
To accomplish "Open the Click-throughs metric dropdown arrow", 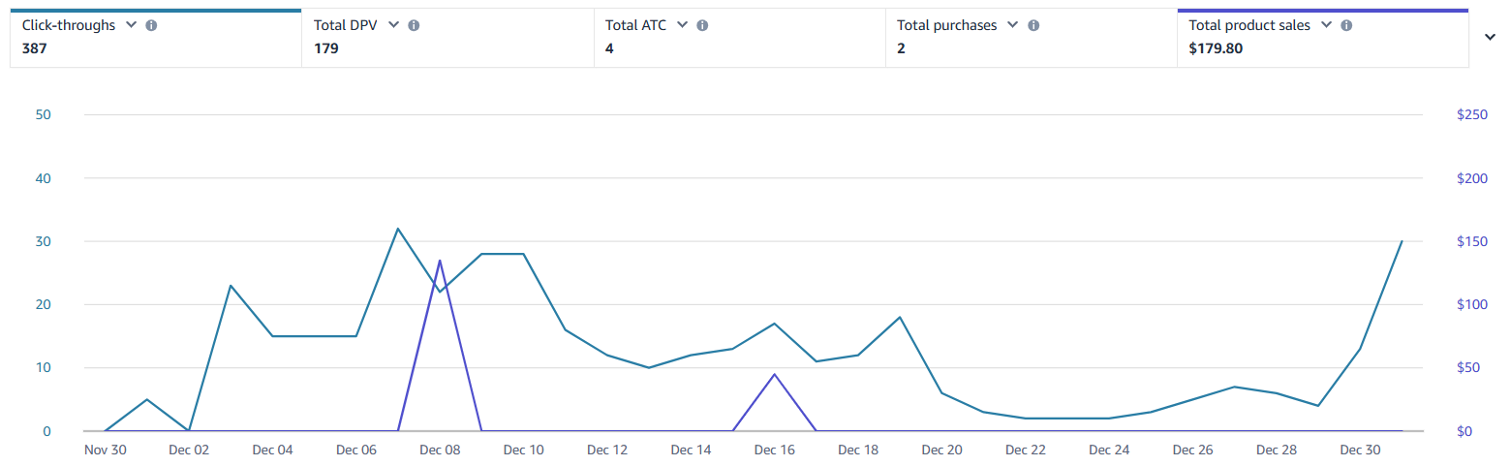I will click(x=131, y=25).
